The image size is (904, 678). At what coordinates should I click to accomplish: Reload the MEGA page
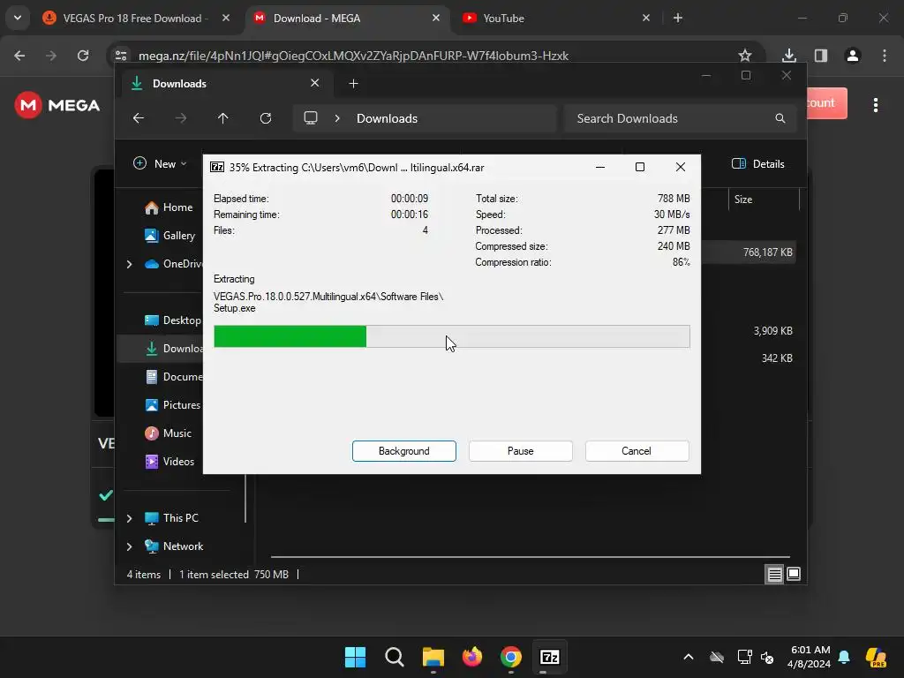83,56
